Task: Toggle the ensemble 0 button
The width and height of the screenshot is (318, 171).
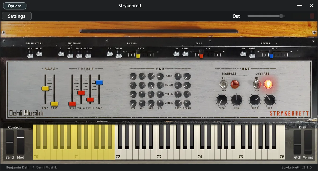Action: coord(61,54)
